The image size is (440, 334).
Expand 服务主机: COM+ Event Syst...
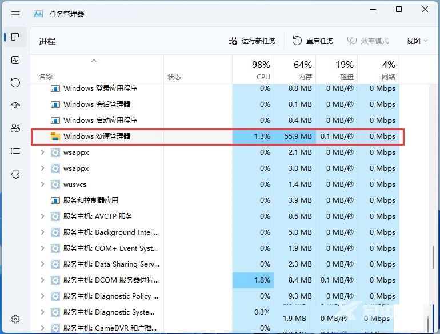[x=43, y=248]
